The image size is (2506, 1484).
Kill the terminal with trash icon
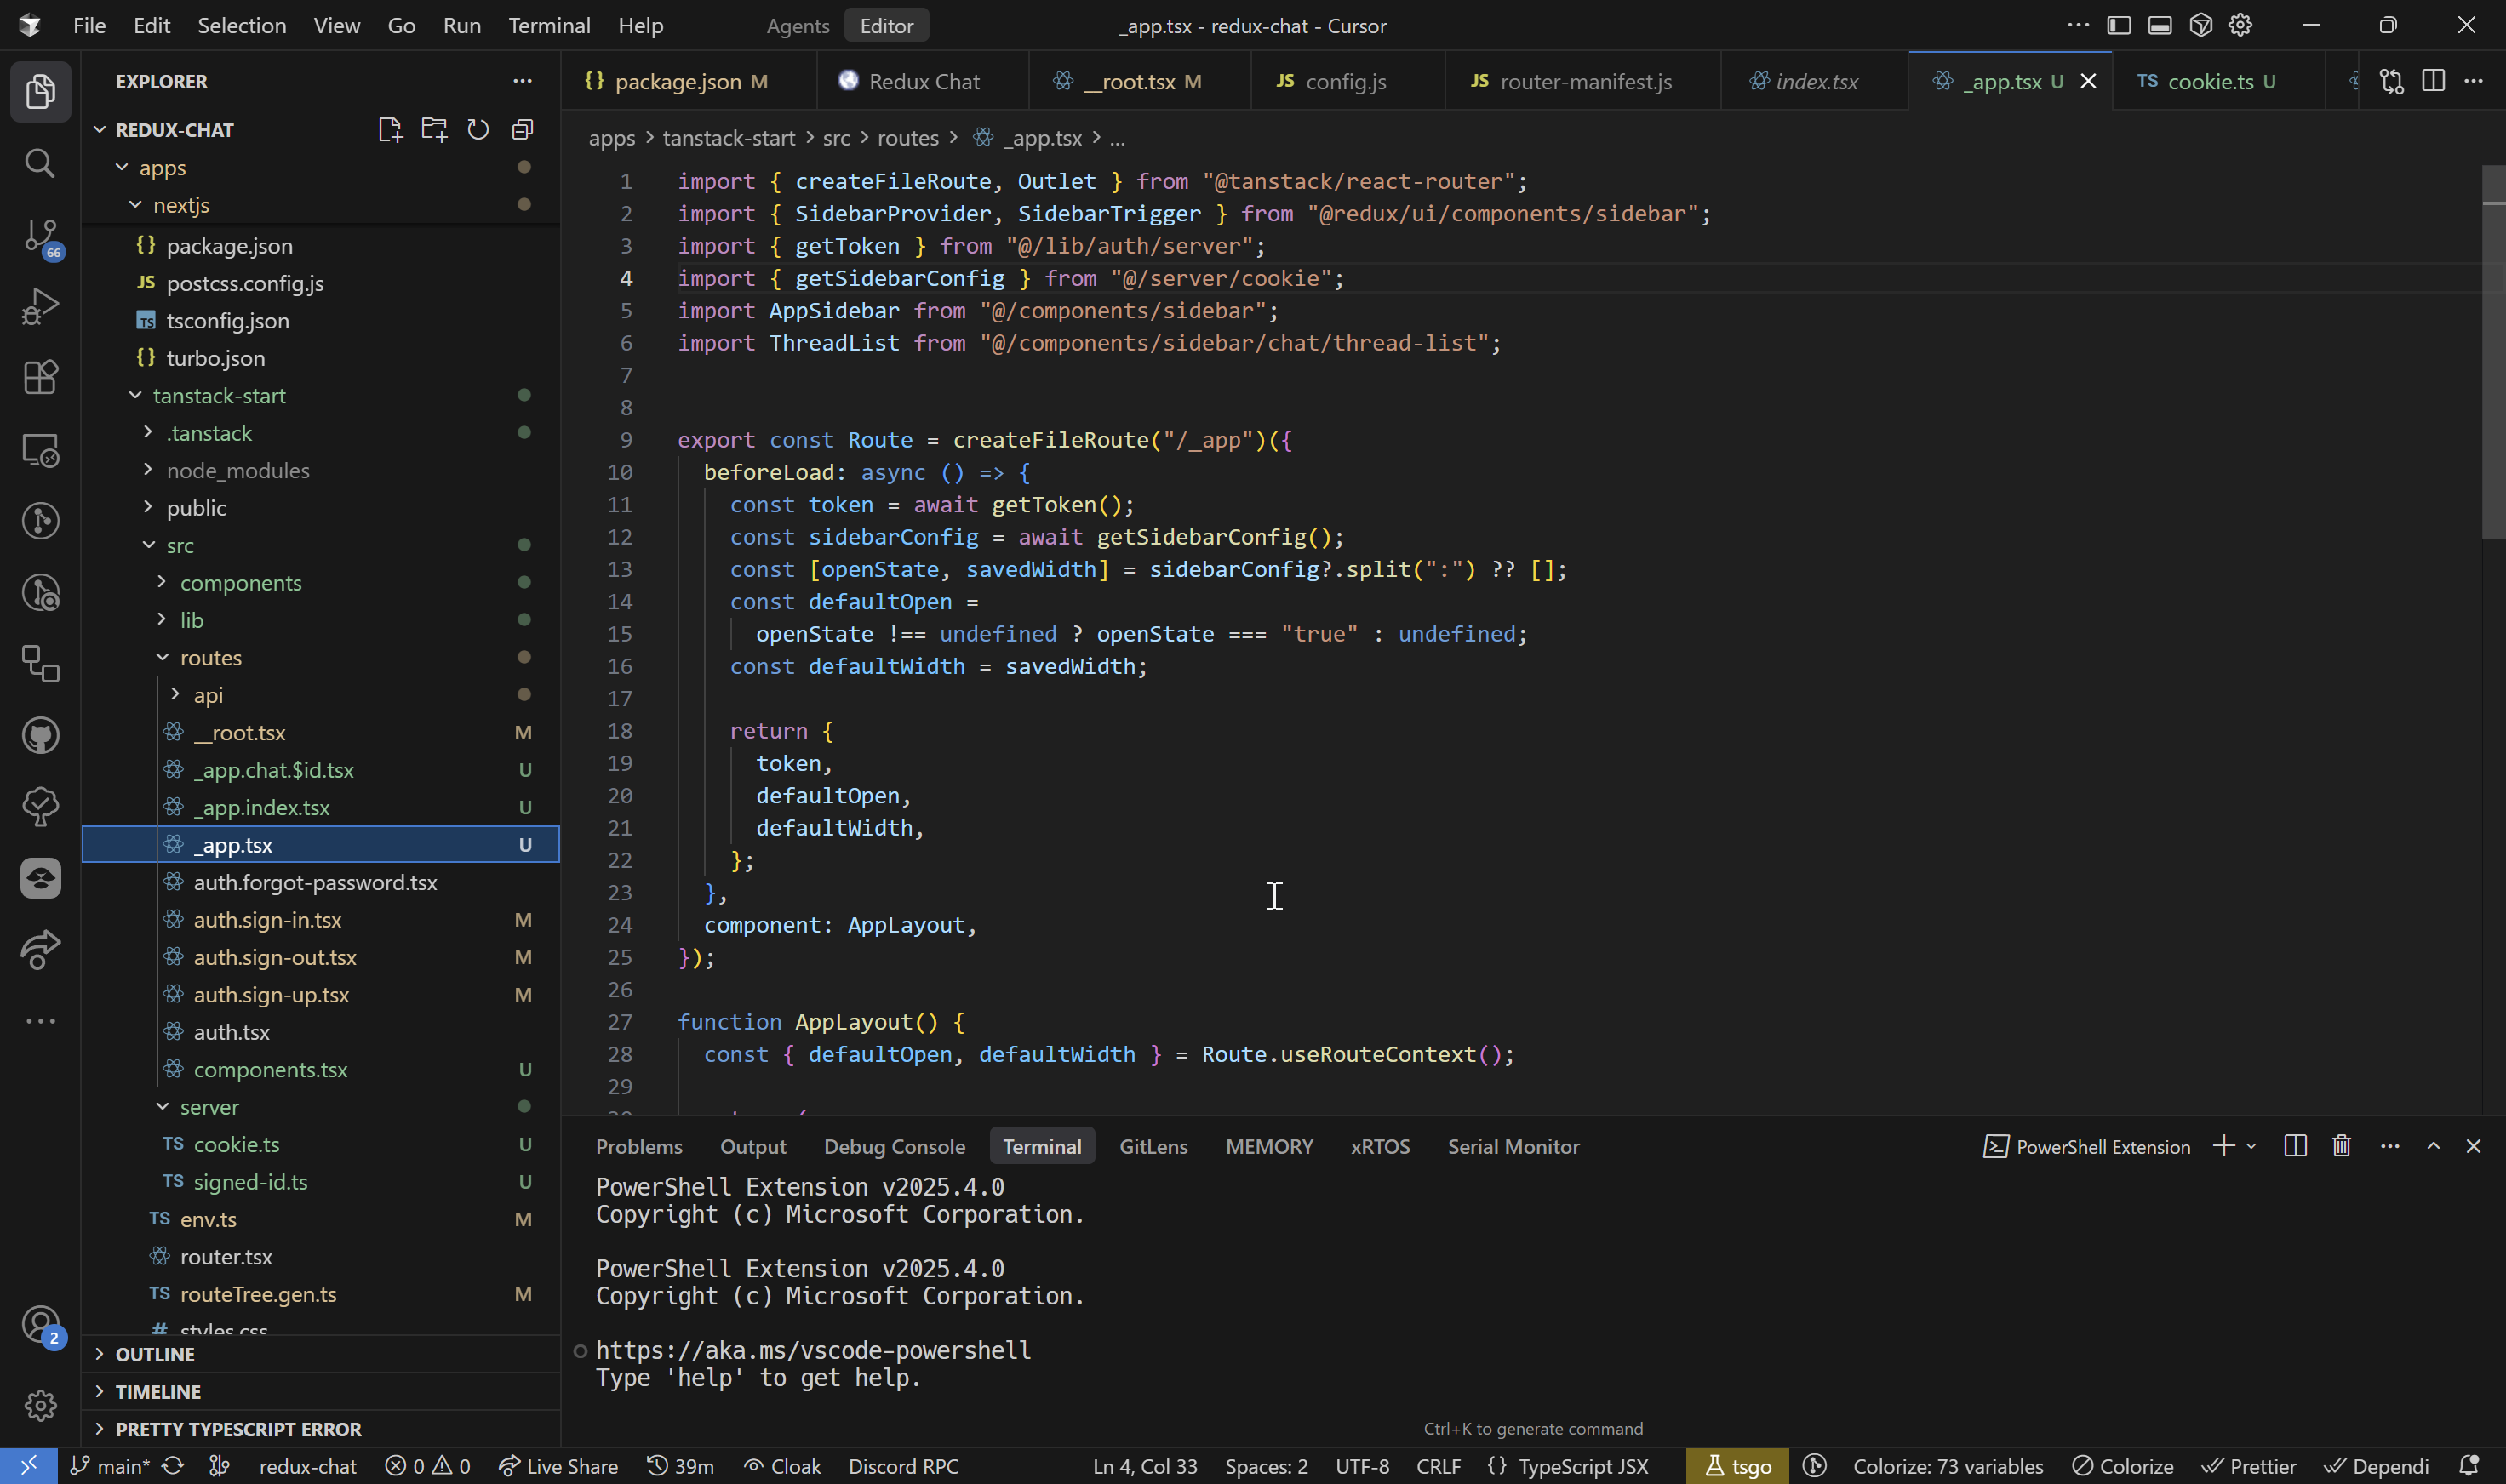pyautogui.click(x=2341, y=1146)
